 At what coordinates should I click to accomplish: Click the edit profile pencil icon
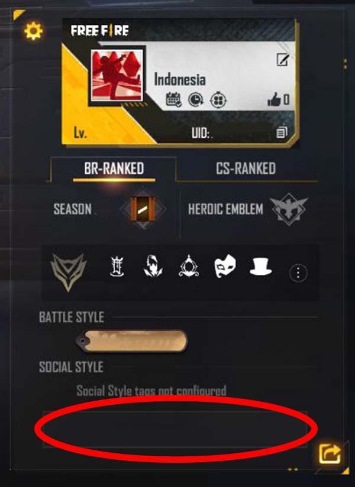(283, 60)
